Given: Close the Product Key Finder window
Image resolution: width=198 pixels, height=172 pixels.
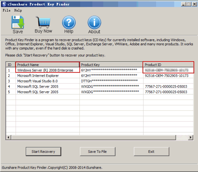Looking at the screenshot, I should point(194,4).
